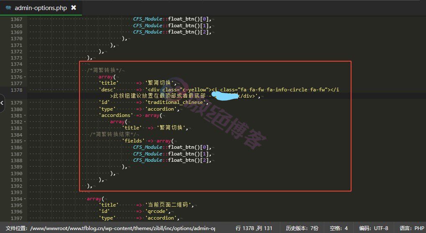Click the fa-info-circle class text on line 1378
The image size is (426, 233).
287,90
